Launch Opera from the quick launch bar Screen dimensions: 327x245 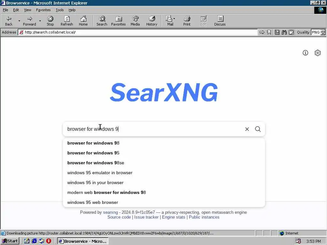pos(49,241)
